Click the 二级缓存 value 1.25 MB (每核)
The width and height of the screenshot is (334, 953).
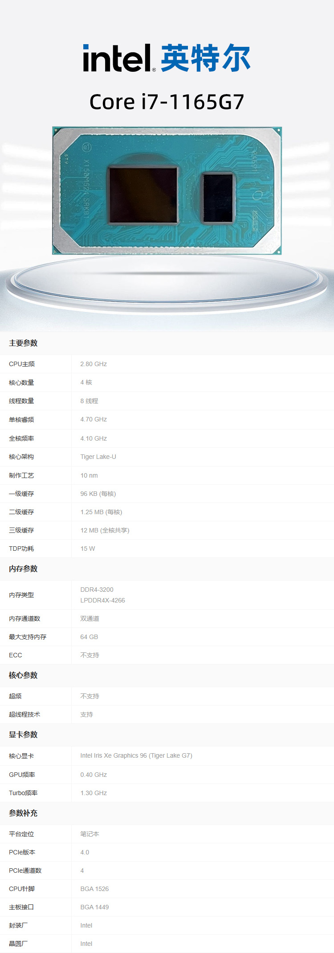click(101, 512)
